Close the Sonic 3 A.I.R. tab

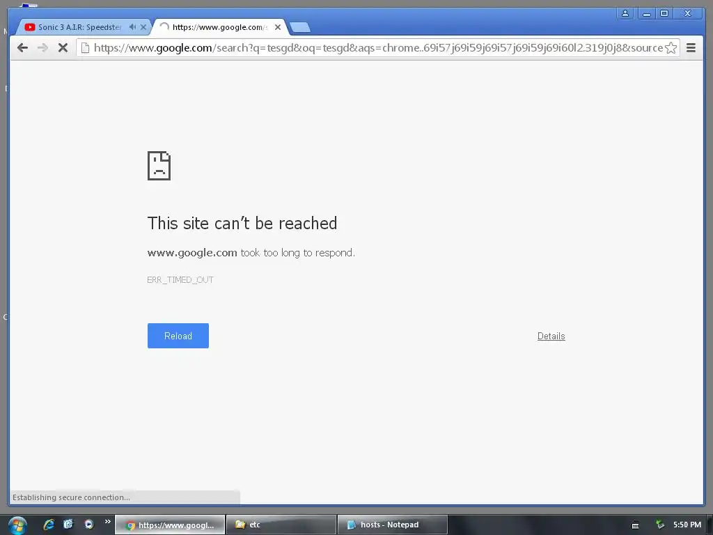pyautogui.click(x=143, y=27)
